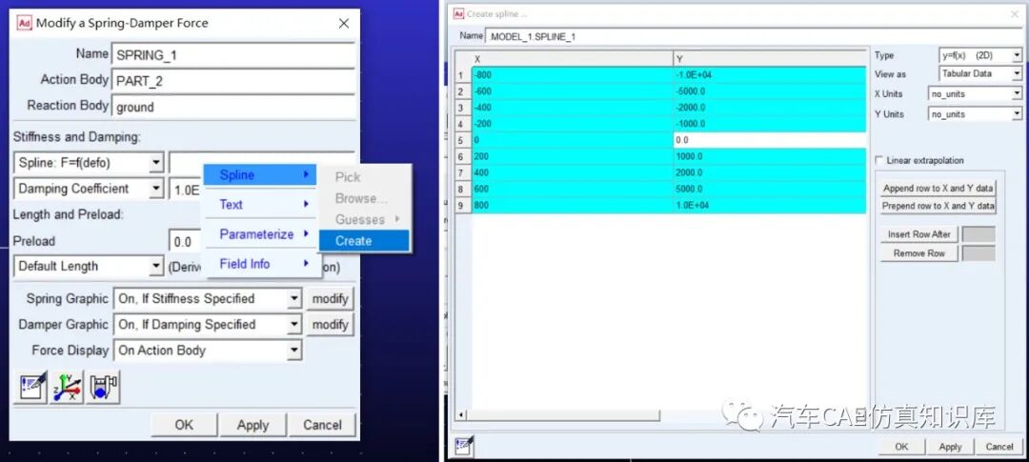Click the Insert Row After number field
The image size is (1029, 462).
coord(979,234)
